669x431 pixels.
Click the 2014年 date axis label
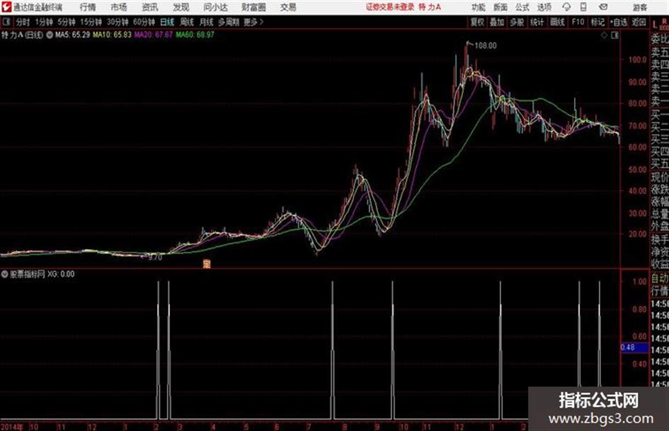tap(12, 427)
